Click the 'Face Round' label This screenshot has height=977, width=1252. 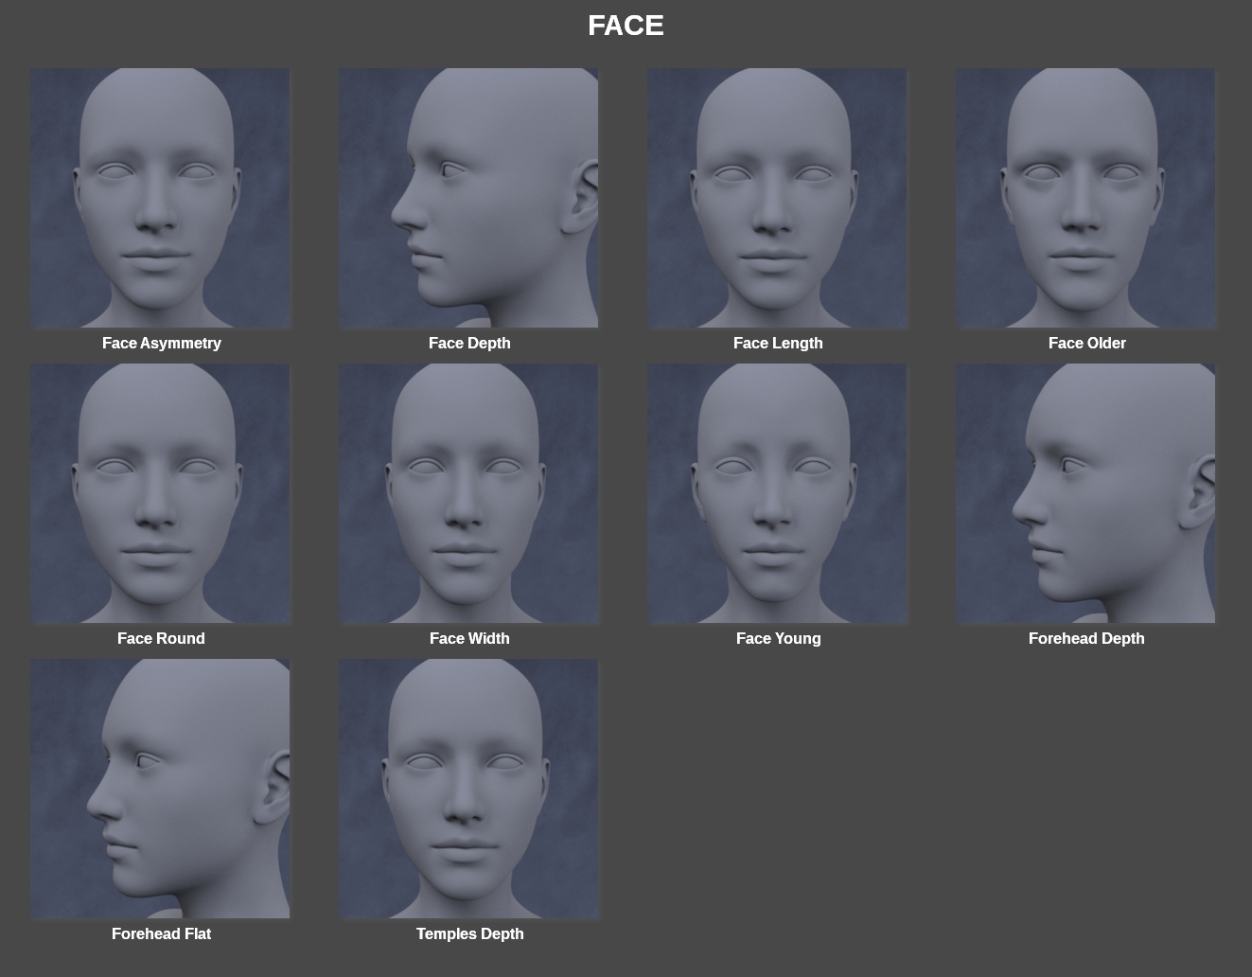tap(161, 639)
